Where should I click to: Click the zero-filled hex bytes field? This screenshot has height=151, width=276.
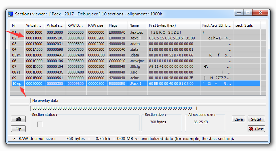148,108
